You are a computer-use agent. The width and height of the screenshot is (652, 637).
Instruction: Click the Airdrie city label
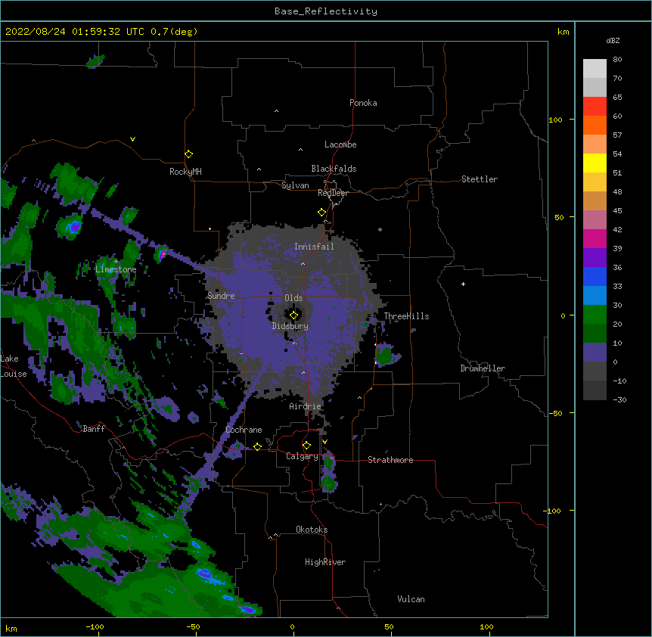pos(305,406)
